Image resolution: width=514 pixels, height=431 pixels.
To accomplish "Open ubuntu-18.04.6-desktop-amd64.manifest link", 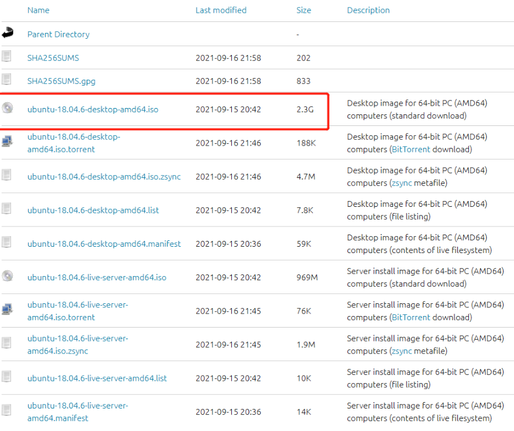I will pos(104,244).
